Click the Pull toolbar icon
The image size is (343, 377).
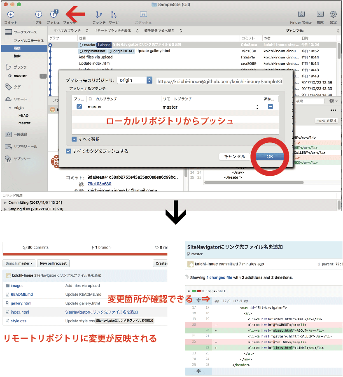38,15
